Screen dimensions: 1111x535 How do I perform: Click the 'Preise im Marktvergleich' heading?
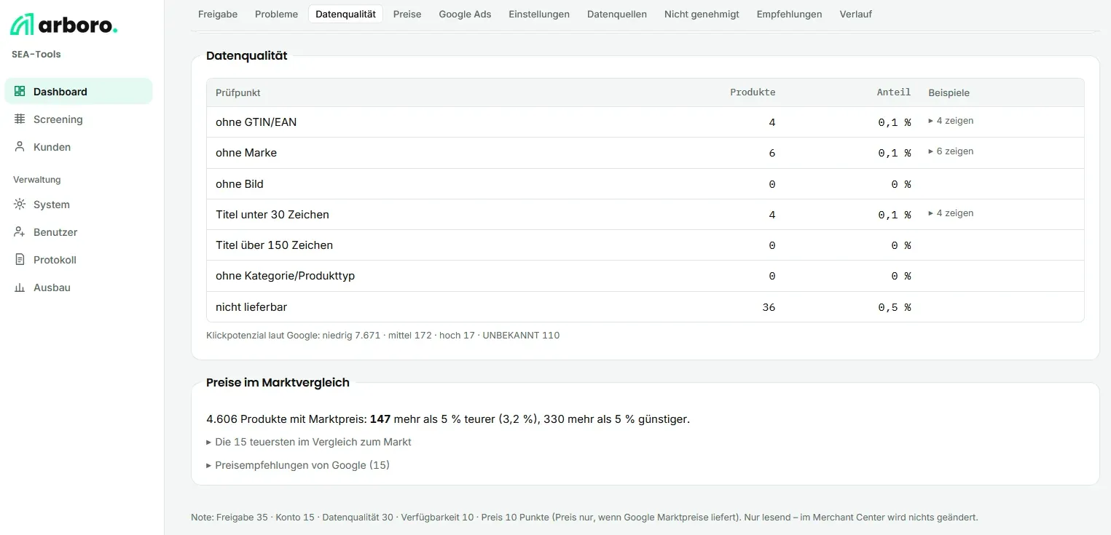[x=278, y=382]
